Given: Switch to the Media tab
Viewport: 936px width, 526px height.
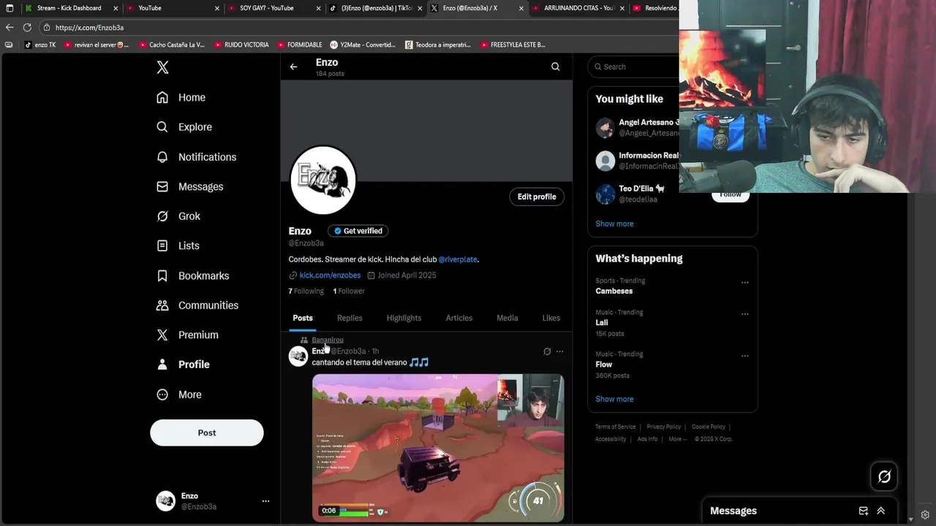Looking at the screenshot, I should click(507, 318).
